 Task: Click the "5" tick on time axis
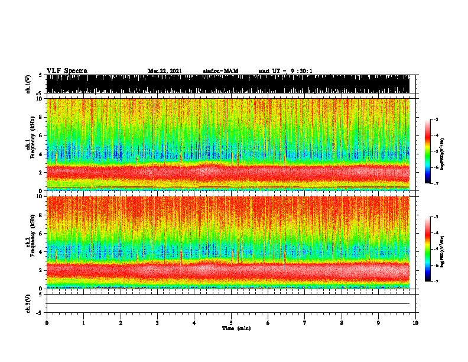231,323
